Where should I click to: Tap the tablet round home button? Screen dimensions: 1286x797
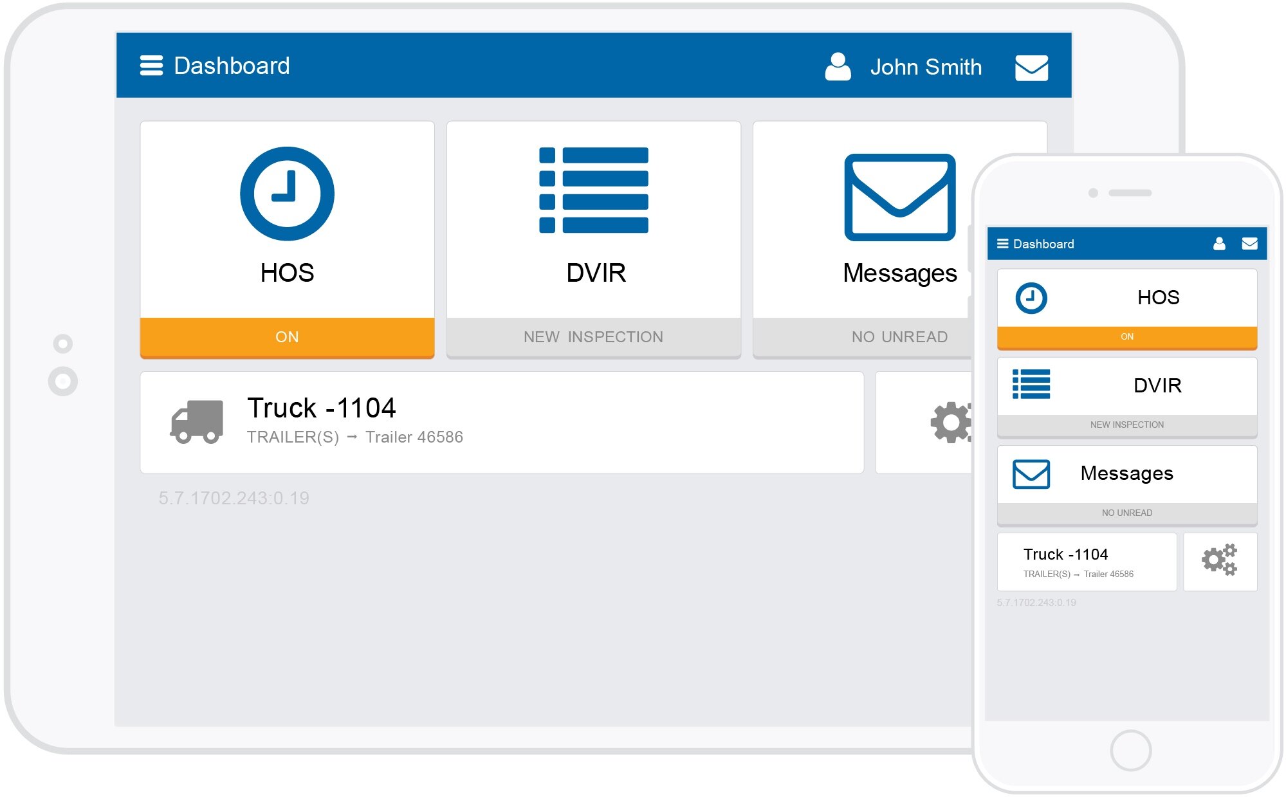point(62,381)
